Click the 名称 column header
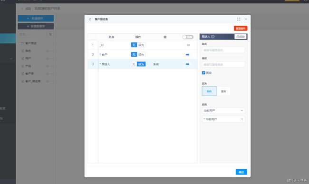This screenshot has width=309, height=184. coord(111,37)
